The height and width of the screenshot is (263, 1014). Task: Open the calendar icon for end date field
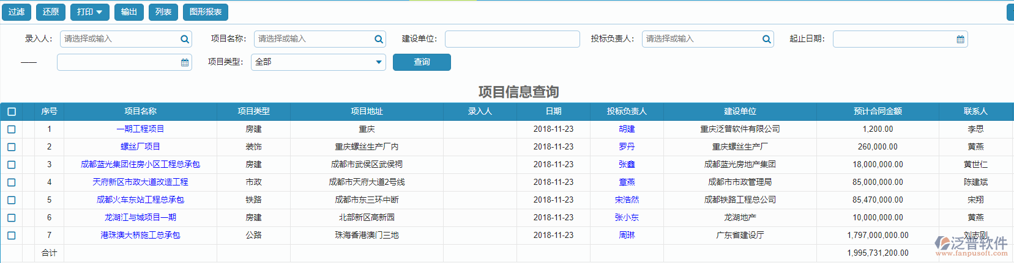click(185, 62)
